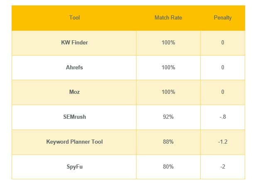Click the 80% match rate value
The height and width of the screenshot is (186, 253).
coord(168,166)
